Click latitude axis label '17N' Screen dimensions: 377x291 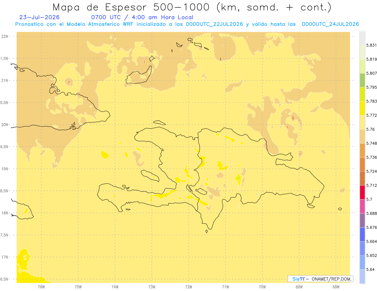(x=5, y=257)
